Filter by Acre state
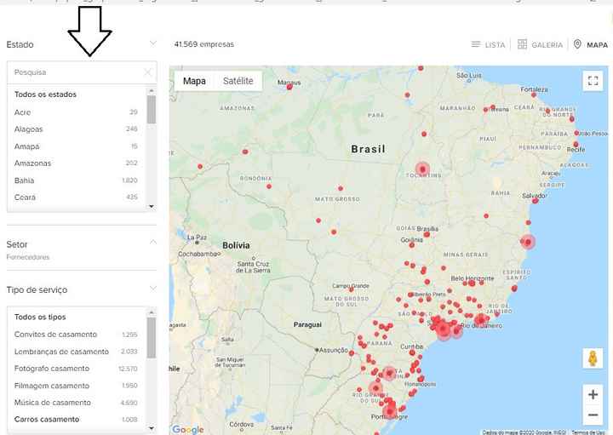This screenshot has width=613, height=435. click(76, 112)
